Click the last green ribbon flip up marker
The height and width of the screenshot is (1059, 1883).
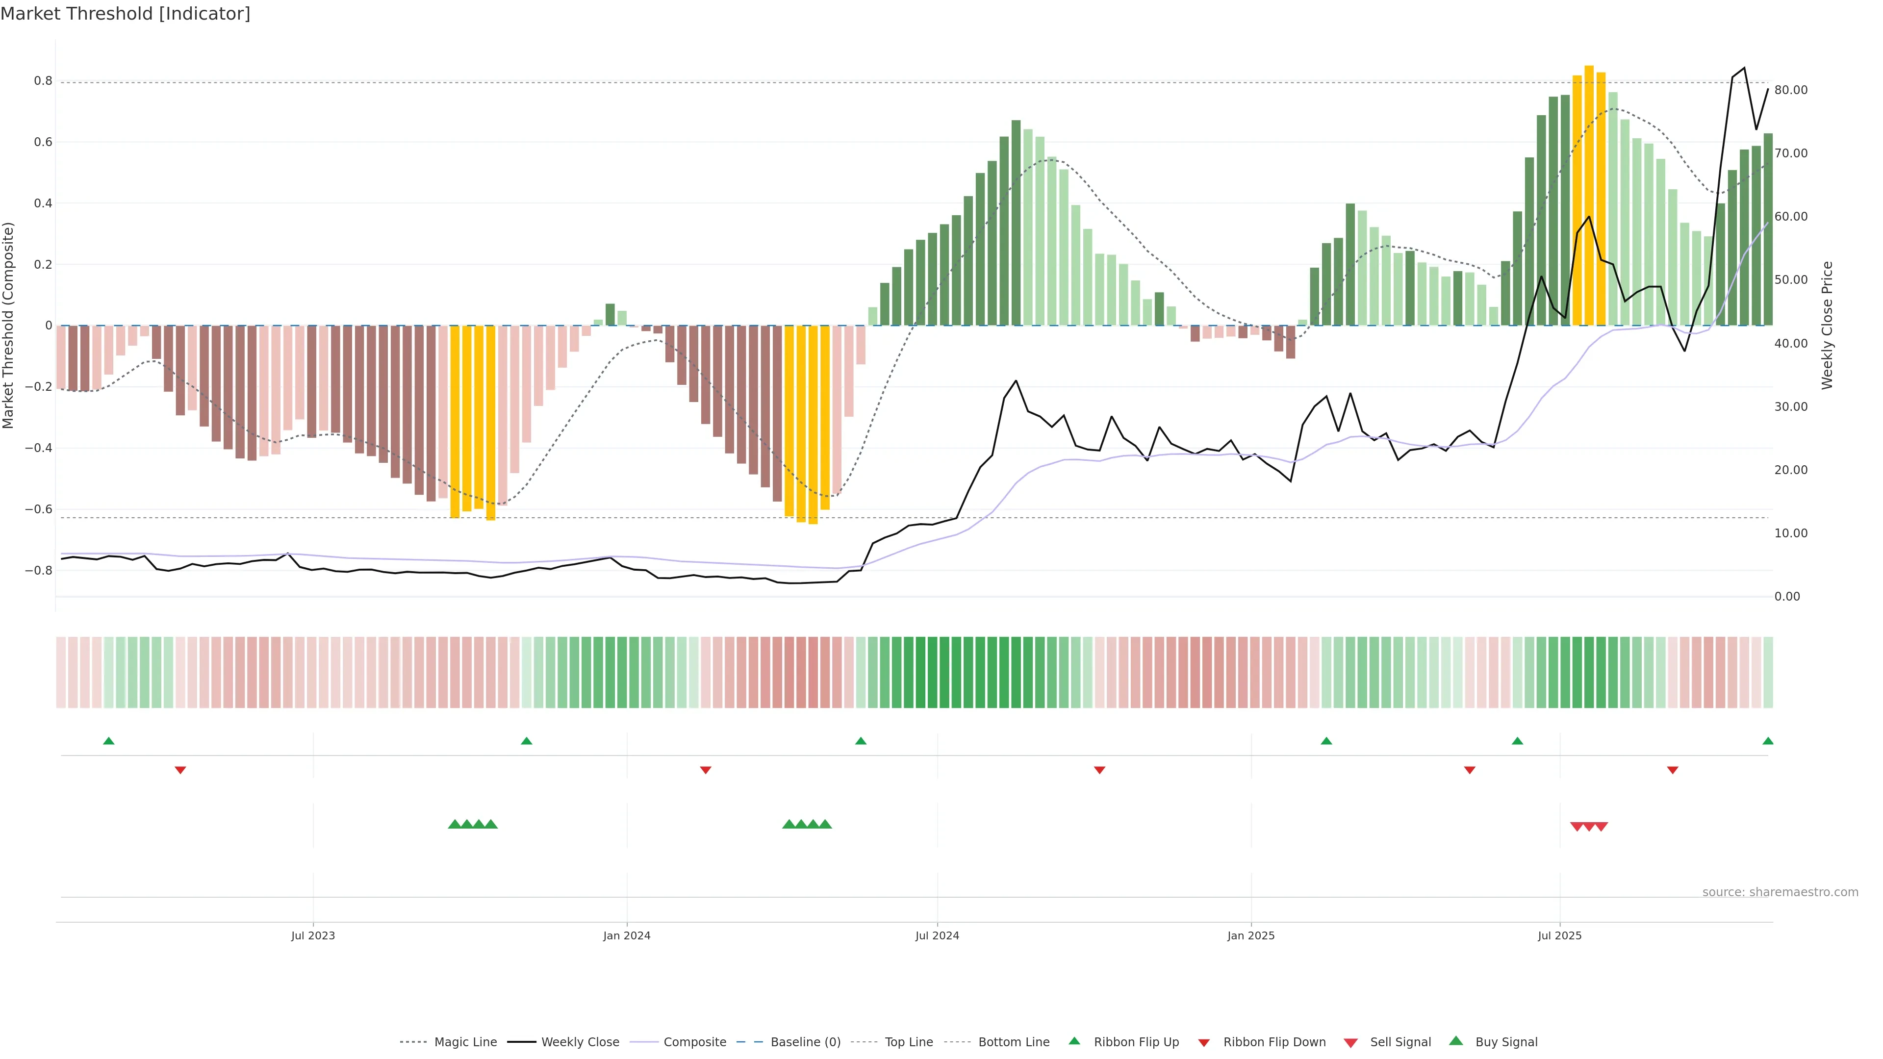[x=1767, y=741]
